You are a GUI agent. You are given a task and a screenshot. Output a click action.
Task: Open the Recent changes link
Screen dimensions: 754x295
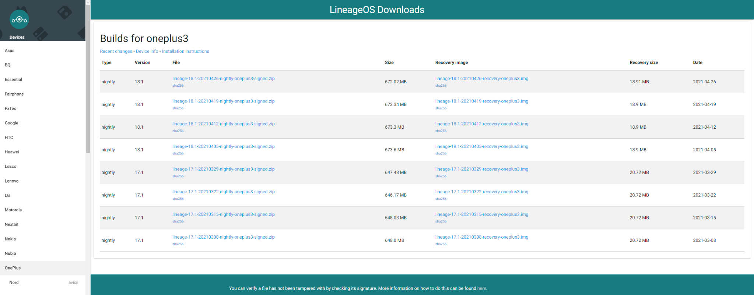[116, 51]
